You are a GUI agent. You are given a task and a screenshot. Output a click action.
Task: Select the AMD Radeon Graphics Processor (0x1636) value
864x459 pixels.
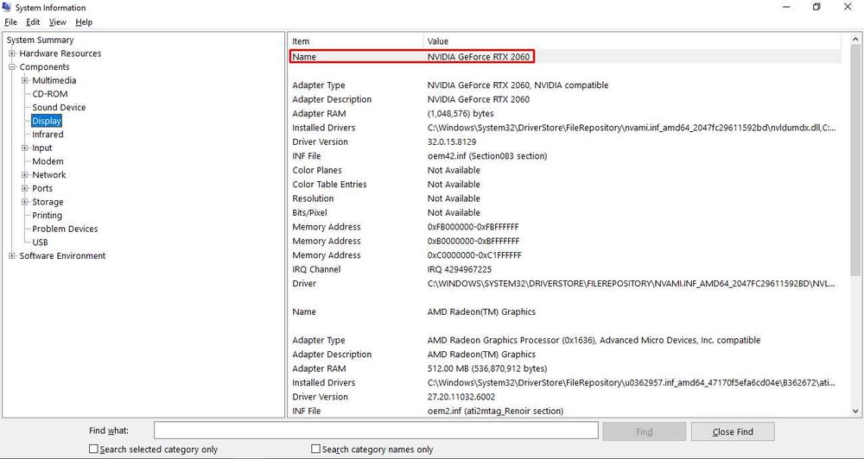tap(594, 341)
